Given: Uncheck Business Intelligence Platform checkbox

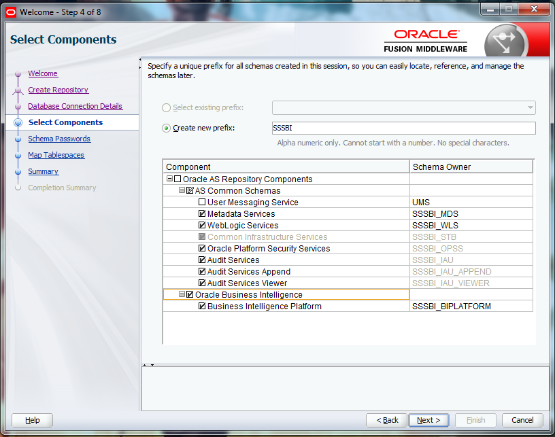Looking at the screenshot, I should coord(202,306).
